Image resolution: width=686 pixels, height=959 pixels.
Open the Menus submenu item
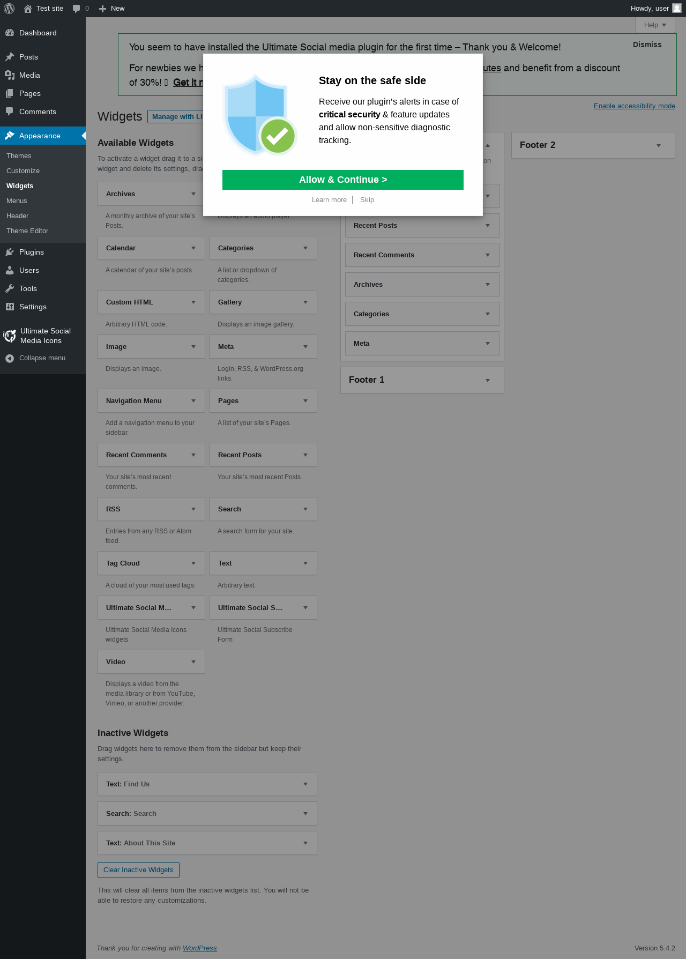(x=17, y=201)
